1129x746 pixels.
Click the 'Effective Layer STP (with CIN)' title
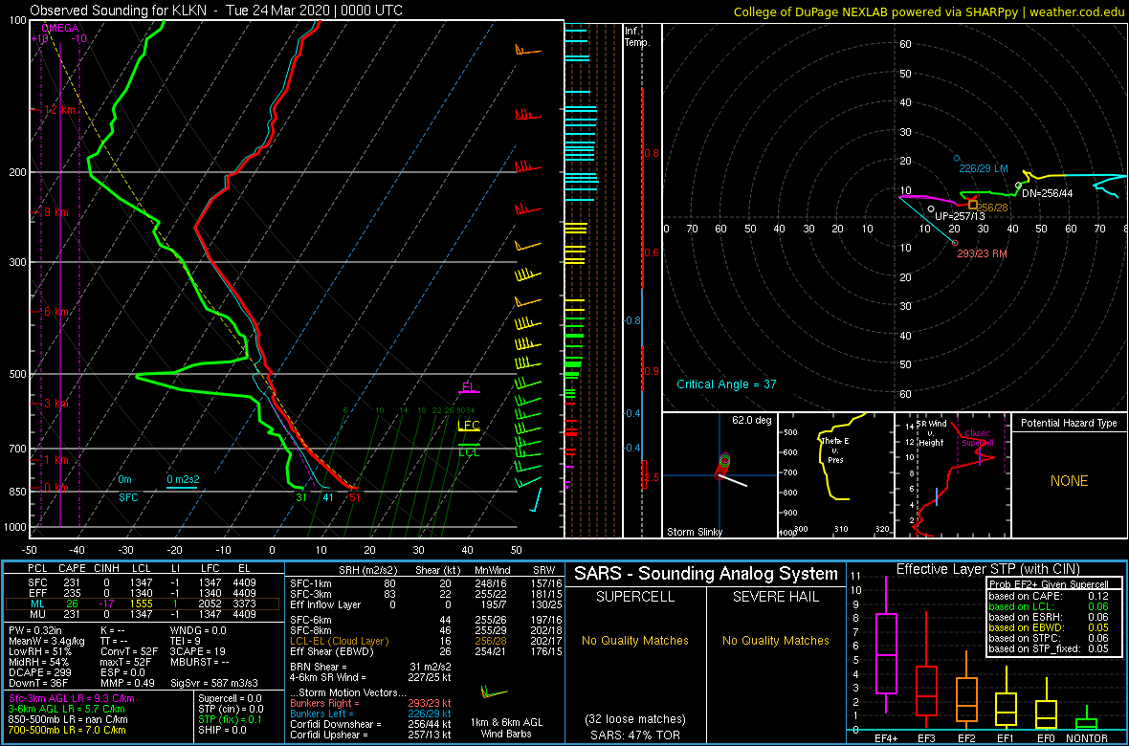coord(985,570)
